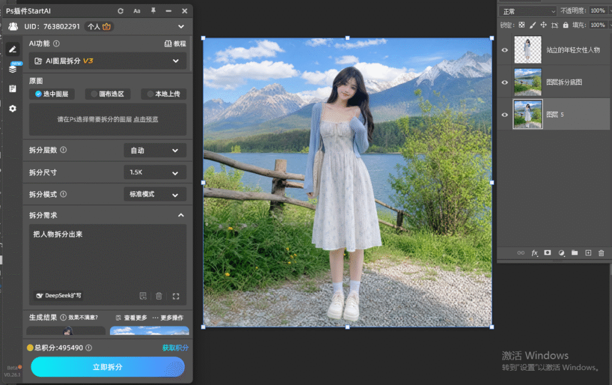Create a new layer group folder

coord(574,253)
